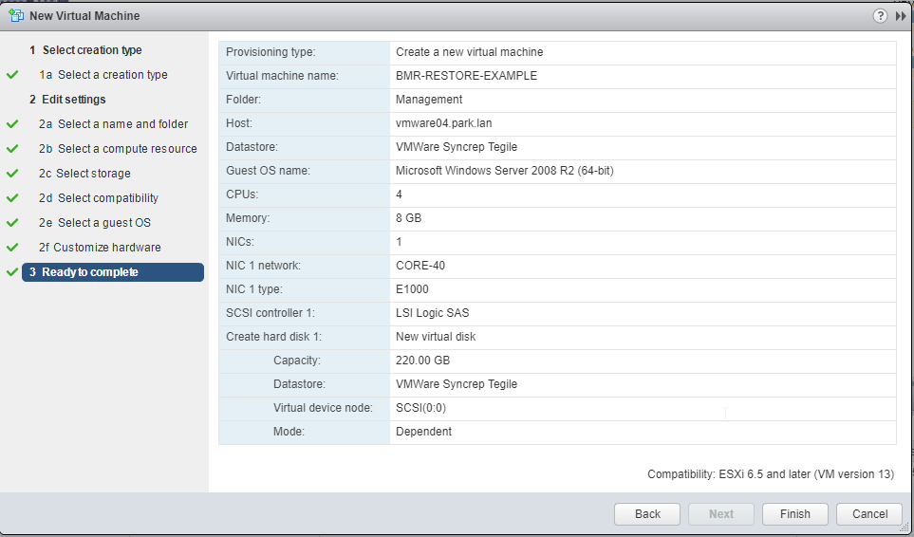Click the green checkmark beside Ready to complete

point(12,272)
